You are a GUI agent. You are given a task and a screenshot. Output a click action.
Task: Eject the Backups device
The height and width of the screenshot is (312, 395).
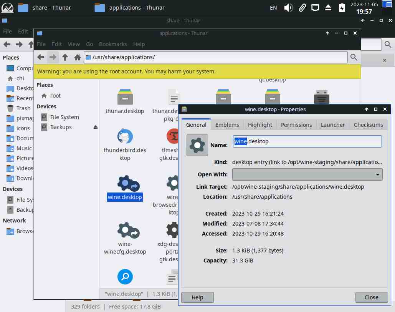(x=96, y=127)
